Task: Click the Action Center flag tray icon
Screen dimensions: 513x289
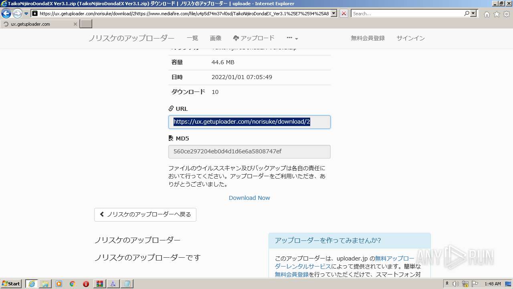Action: 475,284
